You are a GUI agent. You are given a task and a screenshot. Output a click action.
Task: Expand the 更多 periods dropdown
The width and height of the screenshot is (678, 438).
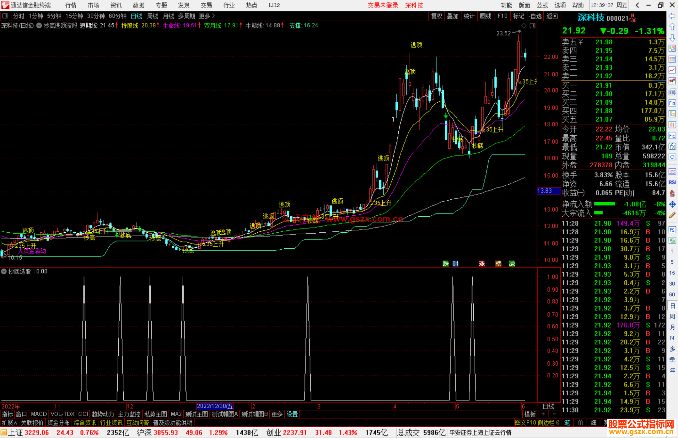click(207, 16)
